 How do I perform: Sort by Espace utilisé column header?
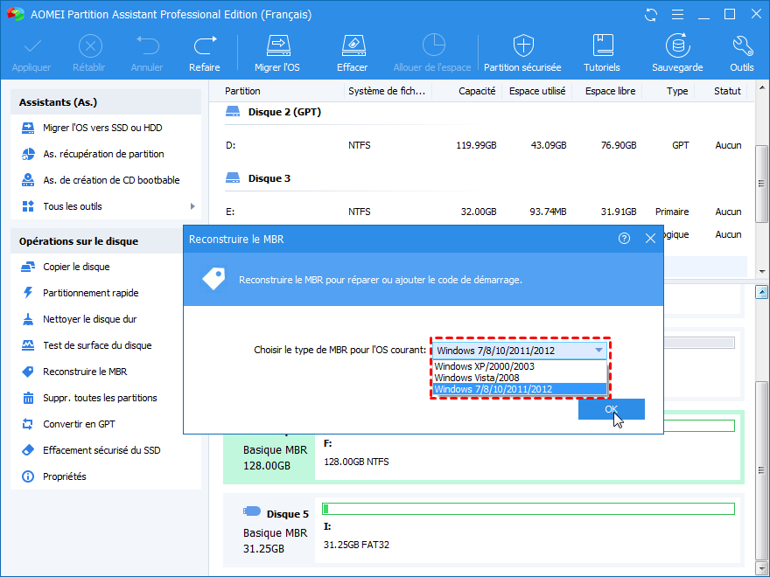[x=536, y=91]
